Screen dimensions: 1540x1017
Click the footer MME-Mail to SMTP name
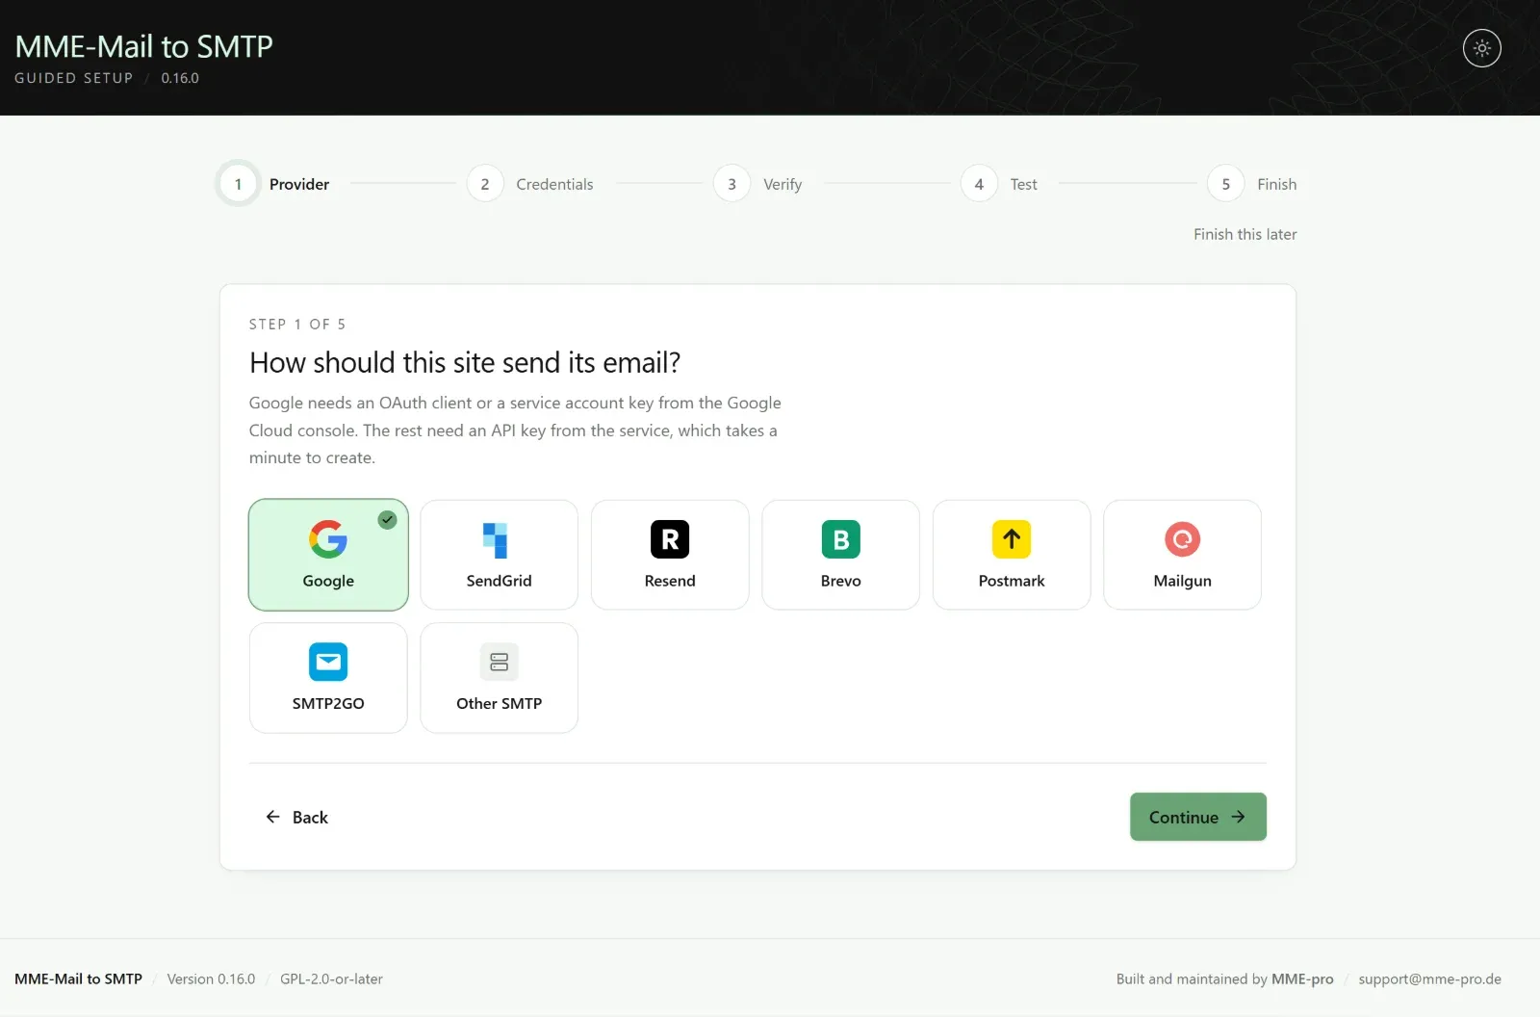pyautogui.click(x=78, y=978)
